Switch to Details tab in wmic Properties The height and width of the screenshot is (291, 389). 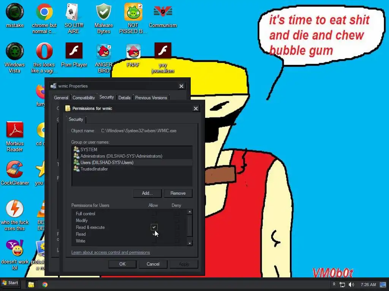(124, 98)
